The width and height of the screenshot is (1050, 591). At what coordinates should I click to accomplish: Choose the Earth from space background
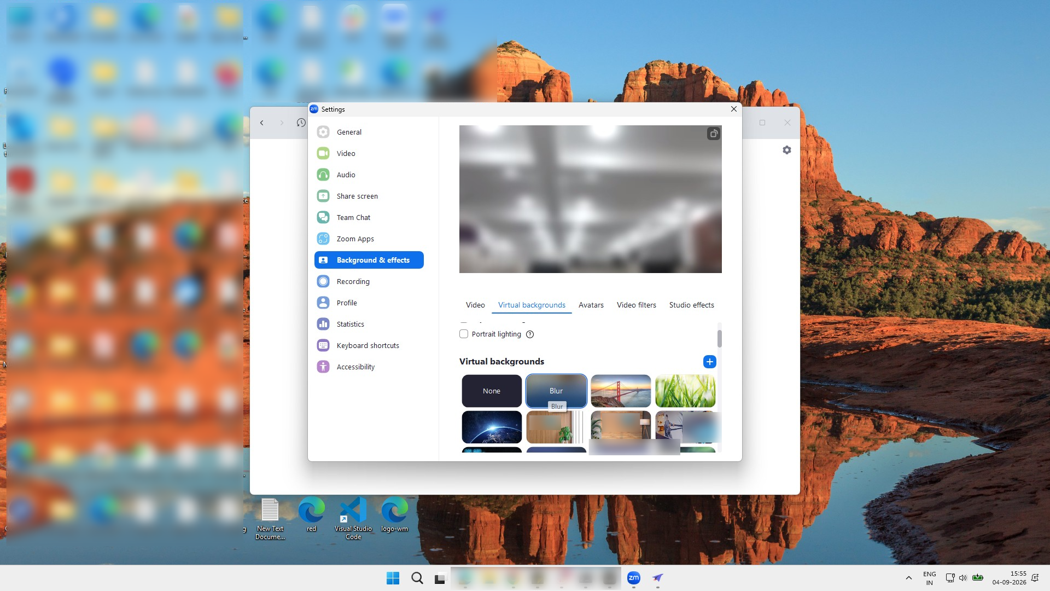492,427
